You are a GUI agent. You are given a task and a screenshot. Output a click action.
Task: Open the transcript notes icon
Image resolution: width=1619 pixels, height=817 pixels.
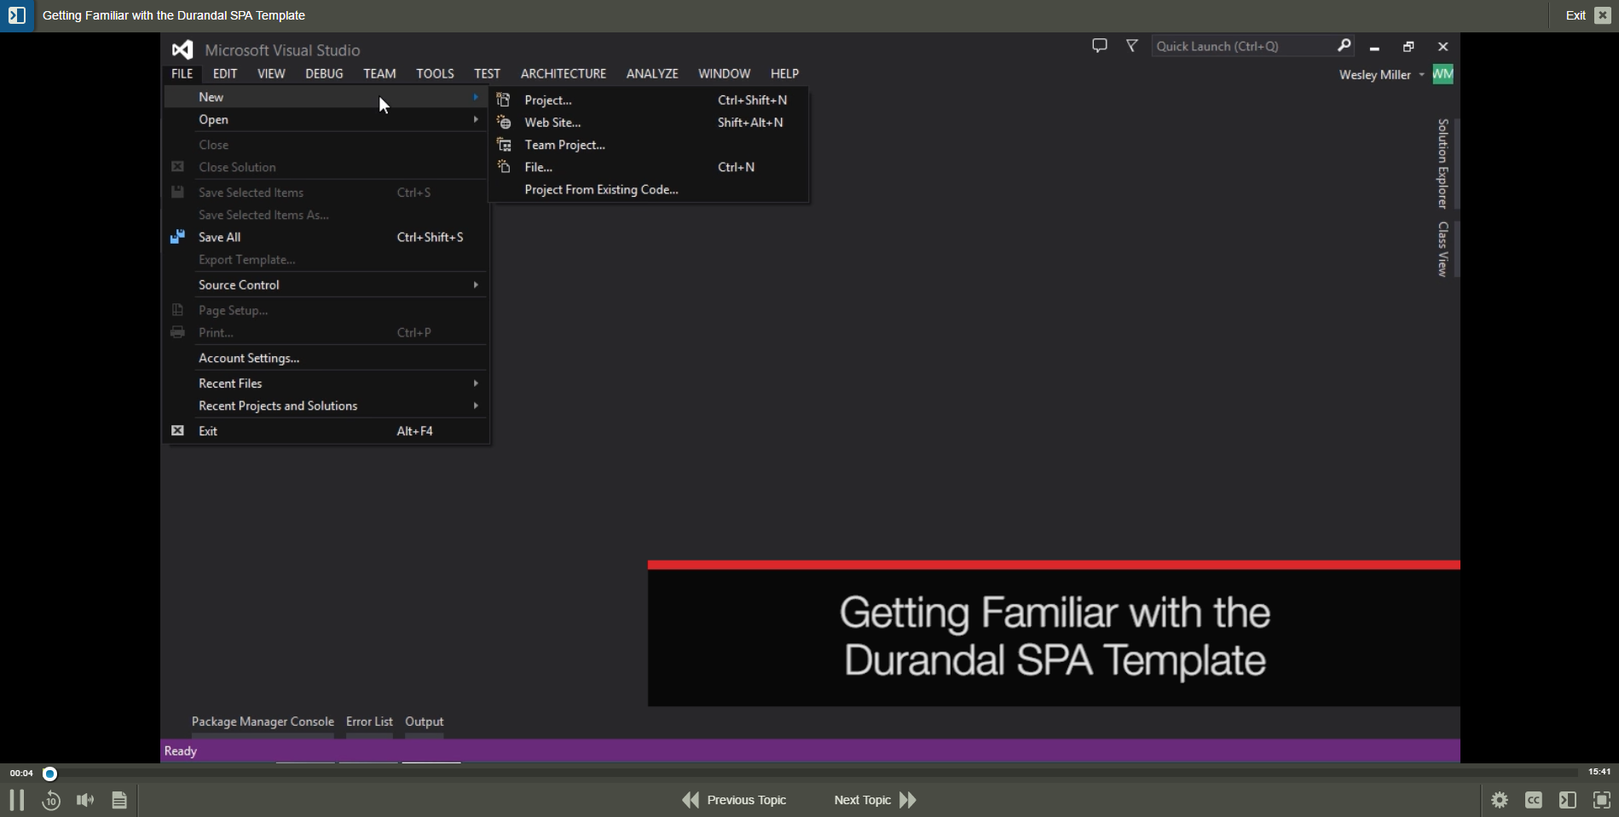[x=119, y=800]
